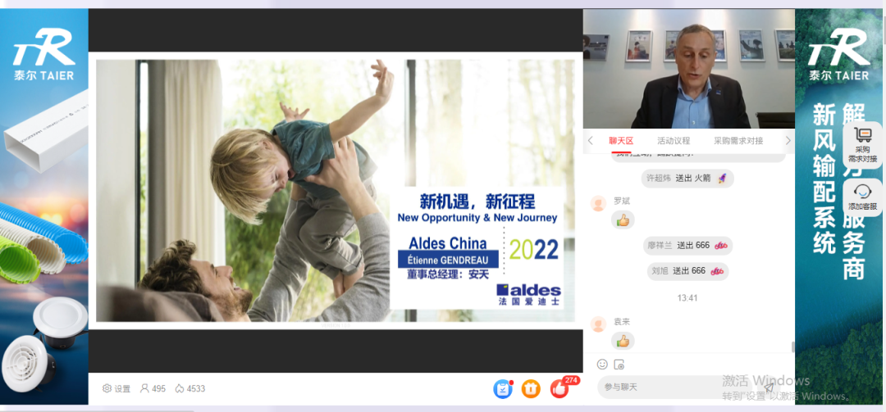Click the blue check-in clipboard icon
This screenshot has width=886, height=412.
(x=503, y=388)
